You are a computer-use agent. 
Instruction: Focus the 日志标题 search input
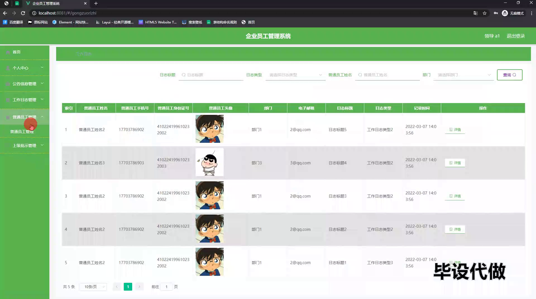coord(211,75)
